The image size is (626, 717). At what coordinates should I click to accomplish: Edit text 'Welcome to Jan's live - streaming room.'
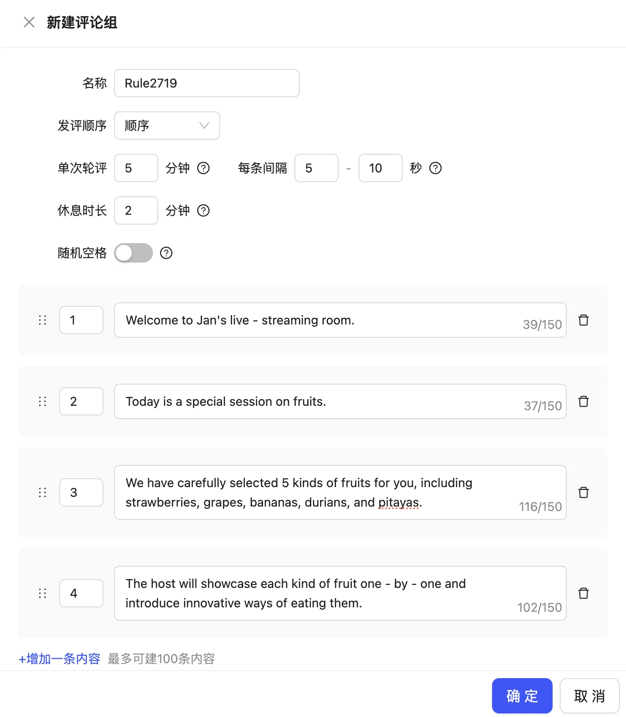340,320
